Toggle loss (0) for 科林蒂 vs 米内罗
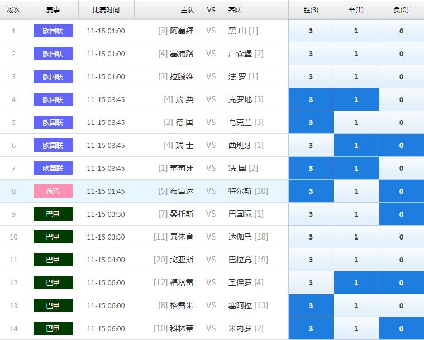 [x=402, y=328]
